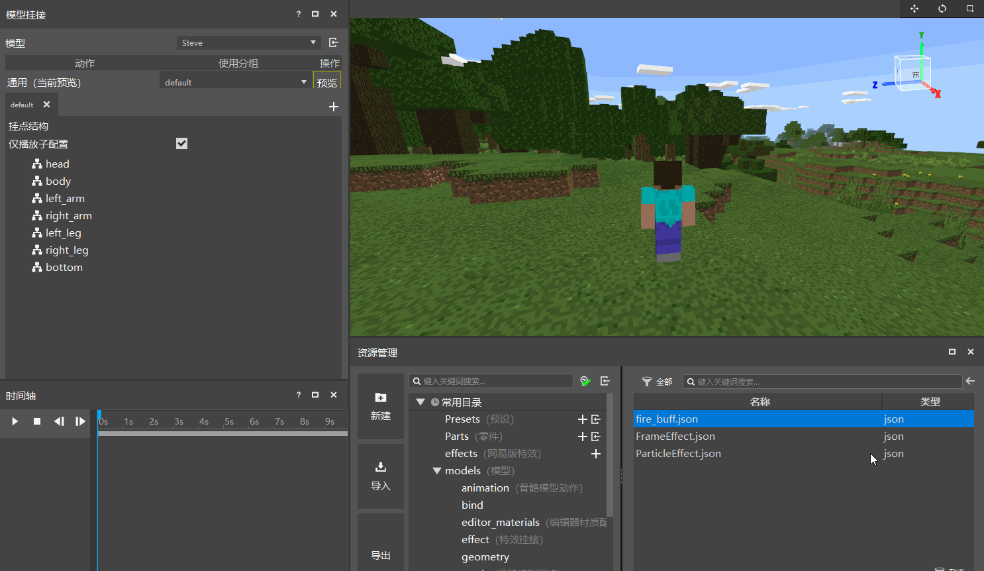Click the 8s mark on the timeline ruler
This screenshot has height=571, width=984.
[305, 421]
